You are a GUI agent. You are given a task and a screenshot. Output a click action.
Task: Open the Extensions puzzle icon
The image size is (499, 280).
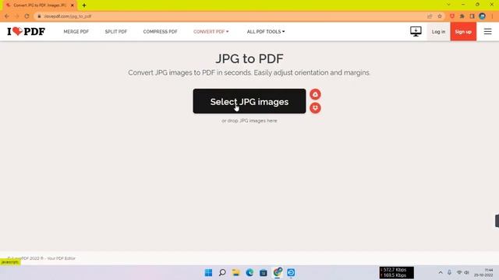(x=462, y=16)
